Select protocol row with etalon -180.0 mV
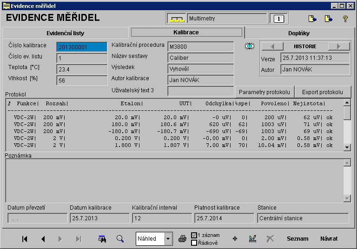 click(x=173, y=131)
